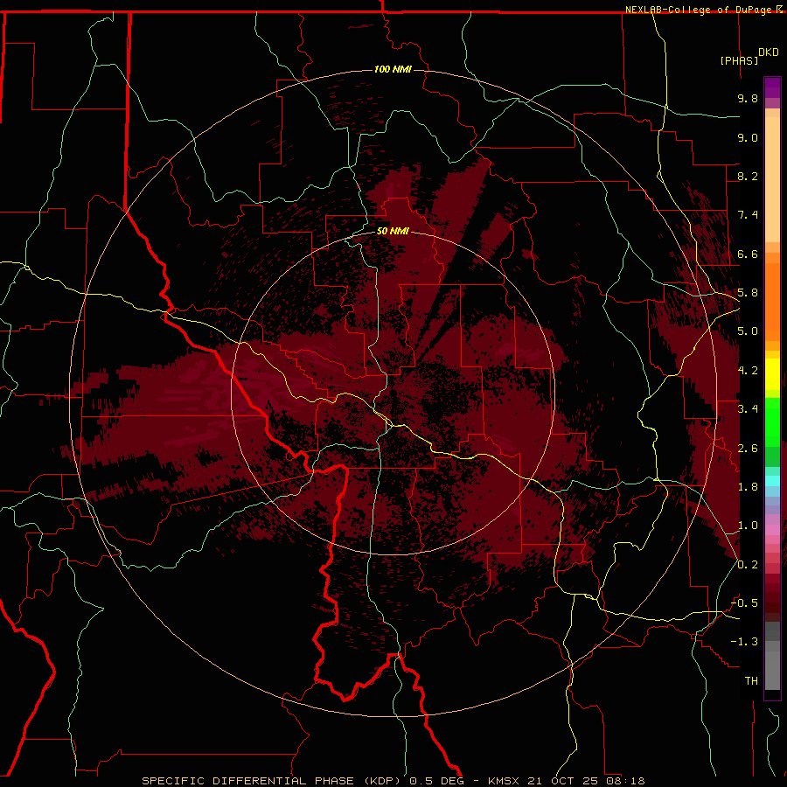Click the pink band of the color bar
Screen dimensions: 787x787
(x=772, y=530)
